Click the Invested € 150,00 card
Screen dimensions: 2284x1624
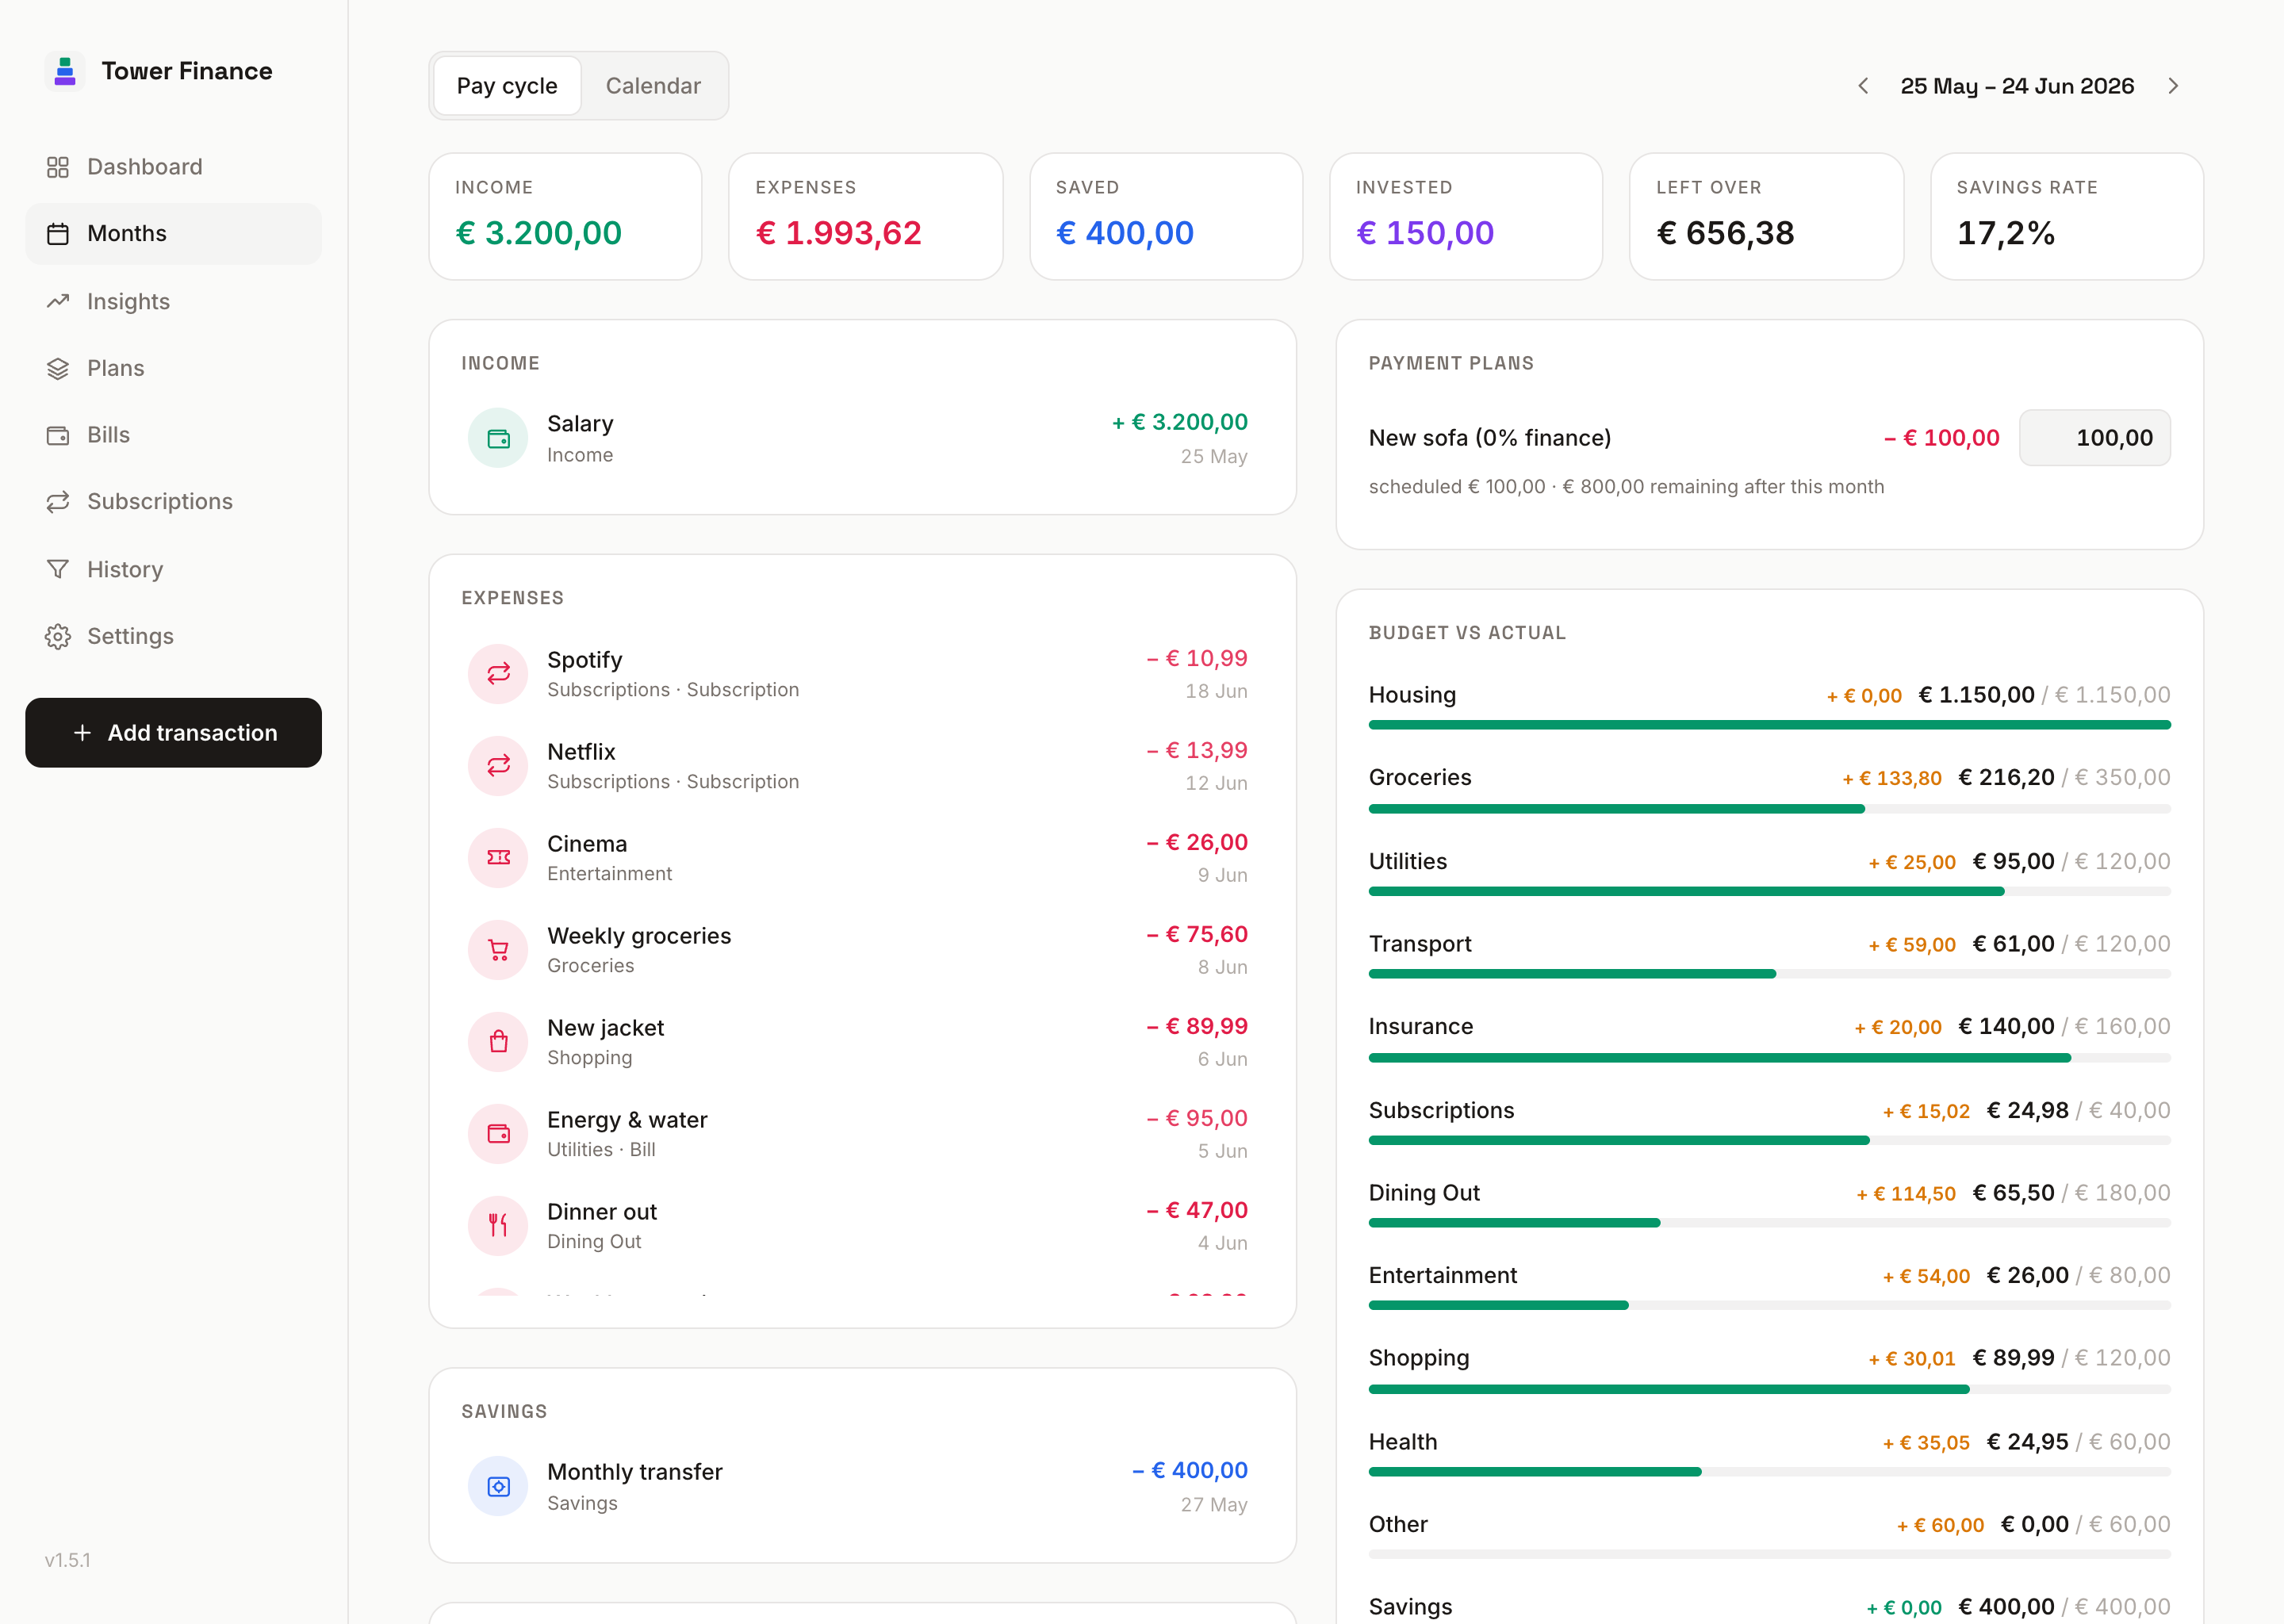point(1466,216)
